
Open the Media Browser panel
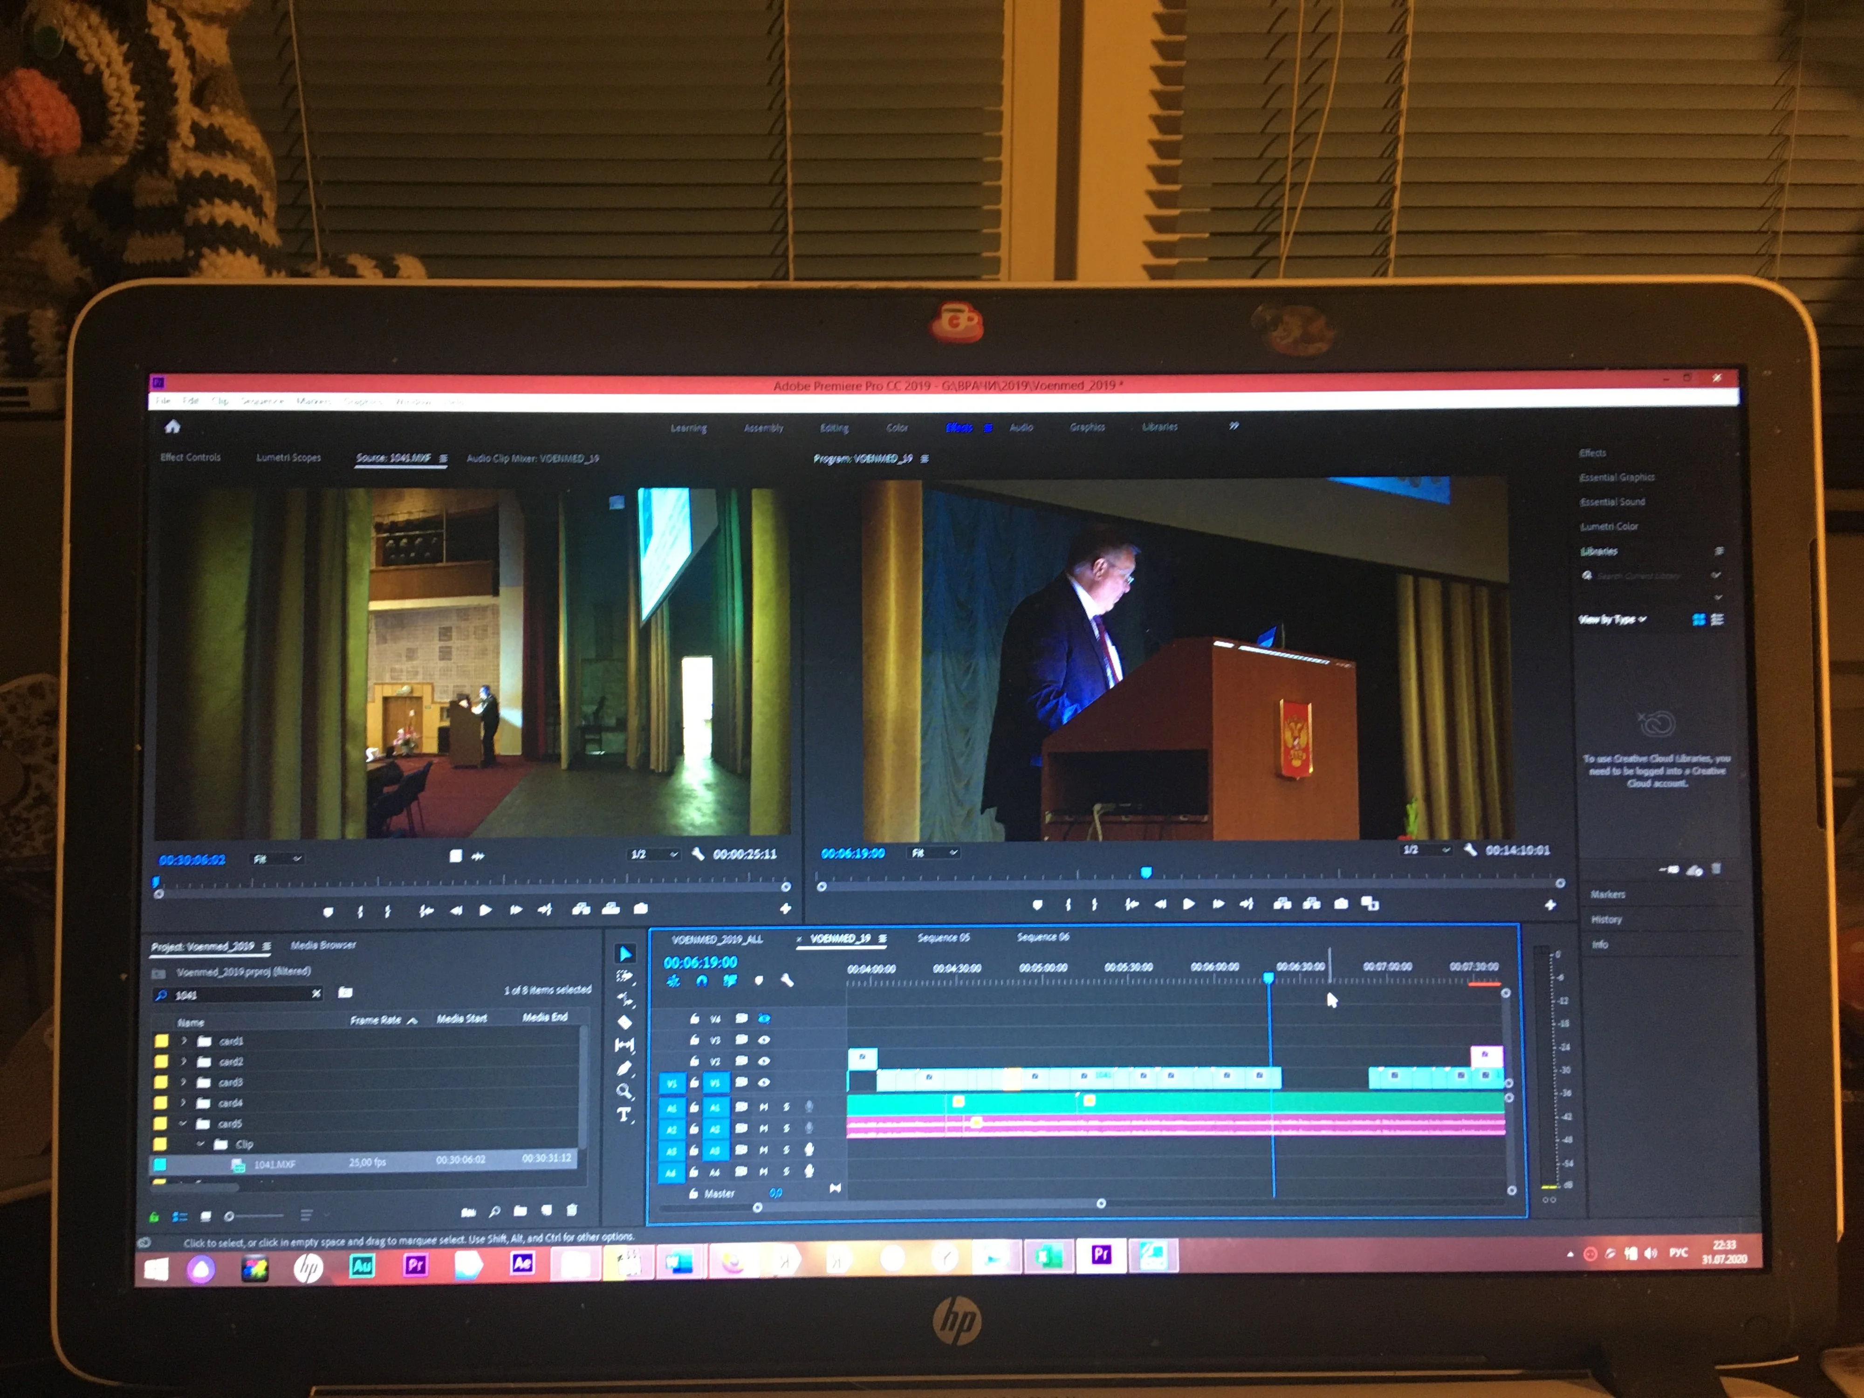[323, 945]
